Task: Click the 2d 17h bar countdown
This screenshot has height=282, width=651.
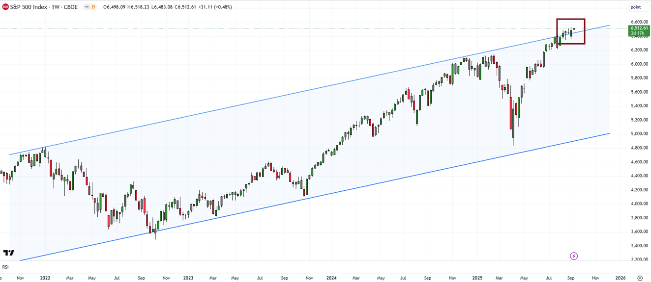Action: click(x=637, y=33)
